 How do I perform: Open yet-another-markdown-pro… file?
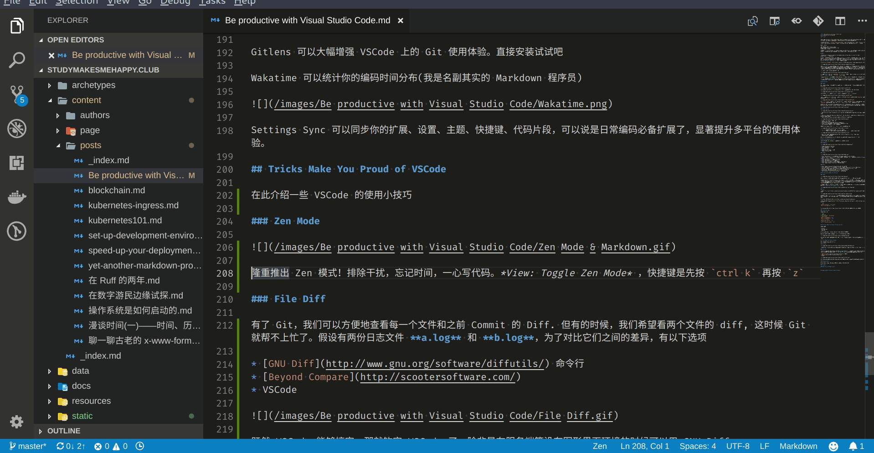click(118, 266)
